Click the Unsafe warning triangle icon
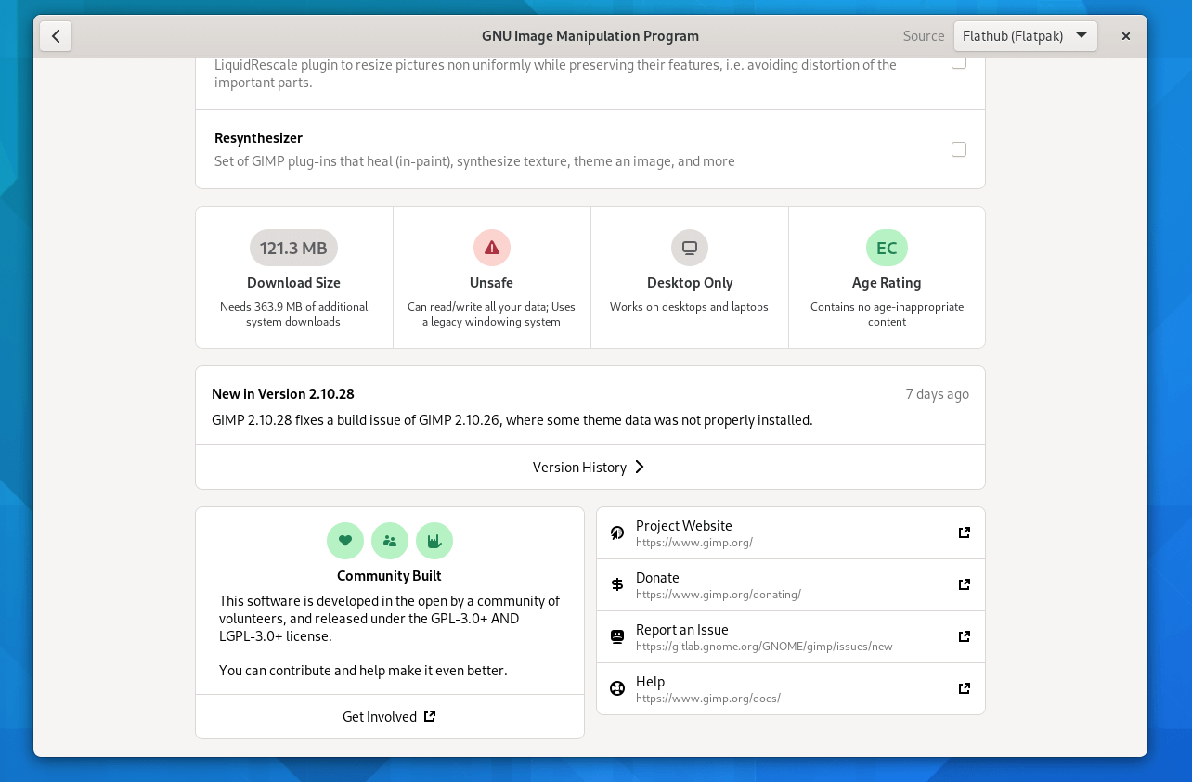Image resolution: width=1192 pixels, height=782 pixels. 492,248
